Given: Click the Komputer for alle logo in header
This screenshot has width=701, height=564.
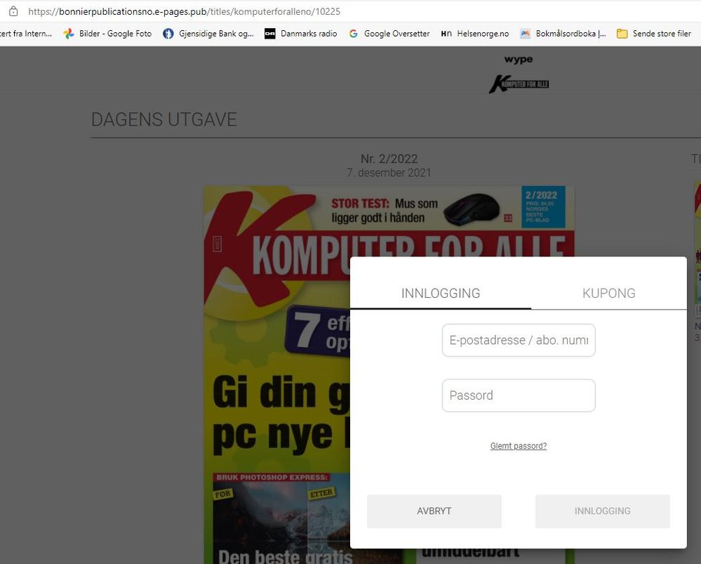Looking at the screenshot, I should pyautogui.click(x=519, y=84).
